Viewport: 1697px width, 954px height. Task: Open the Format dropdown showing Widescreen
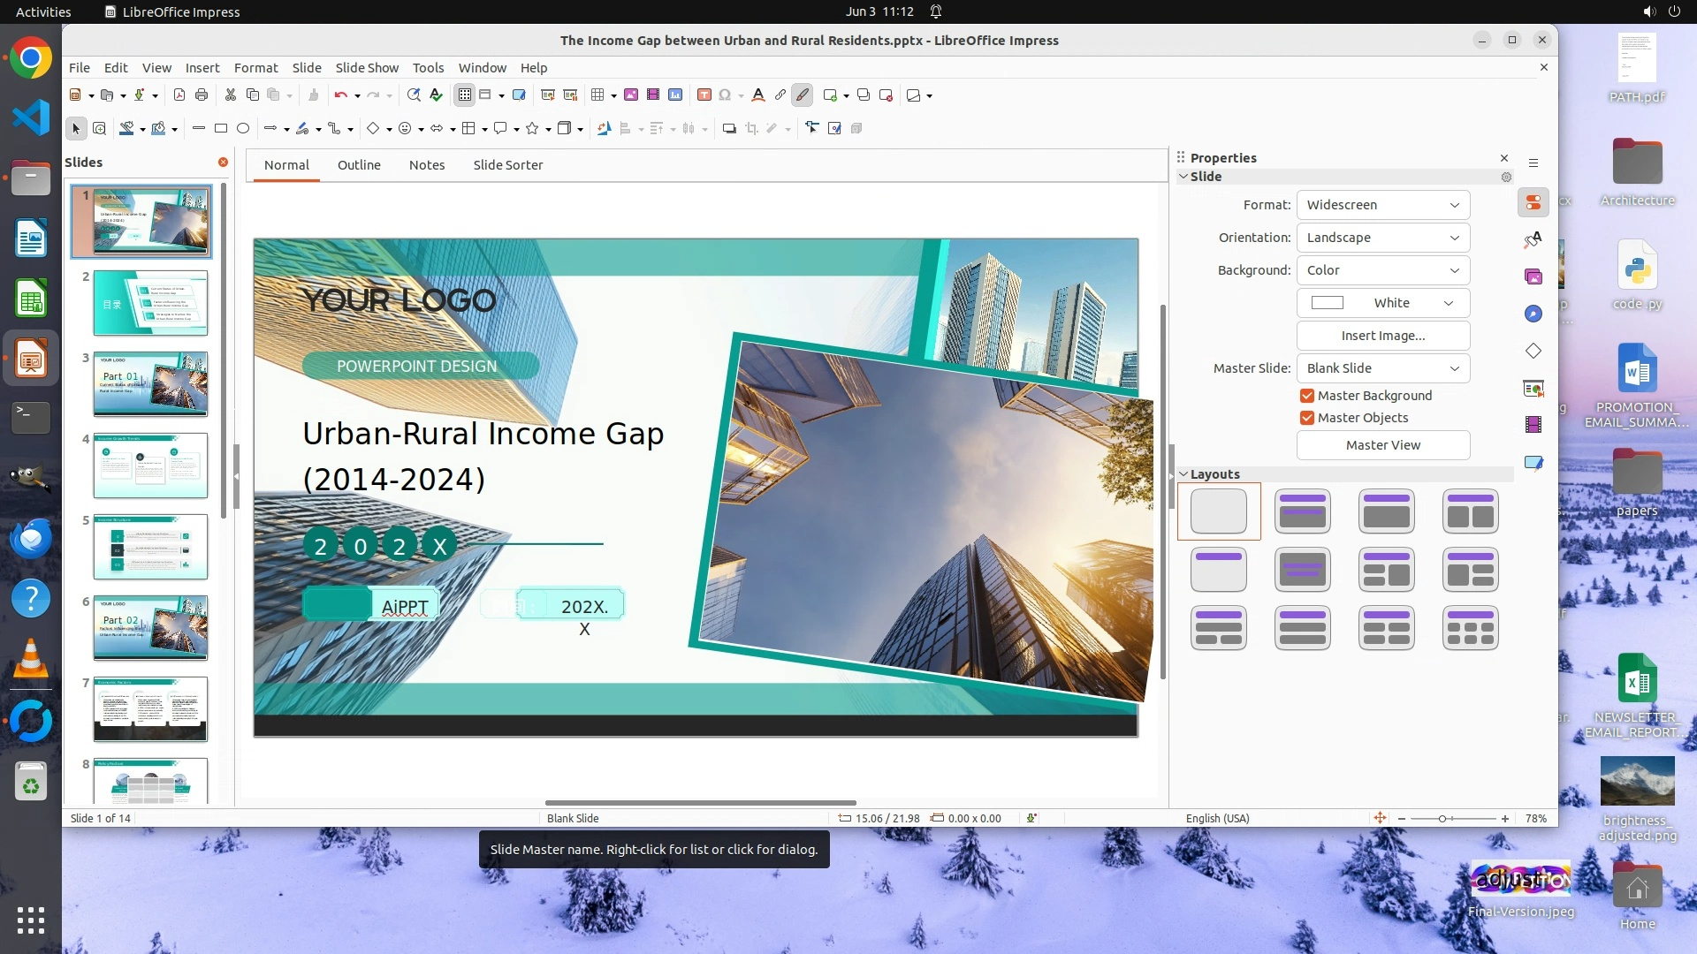tap(1382, 205)
